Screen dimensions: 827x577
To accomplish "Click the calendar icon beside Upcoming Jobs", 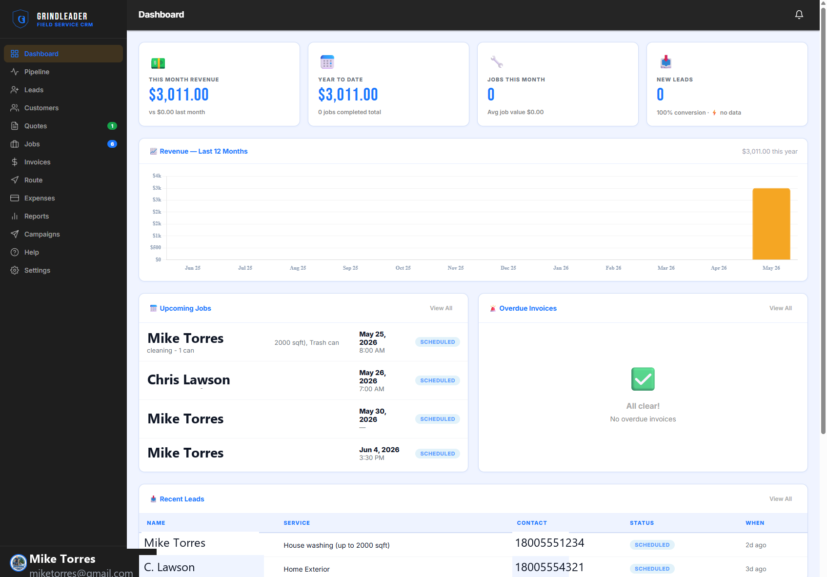I will pyautogui.click(x=153, y=308).
